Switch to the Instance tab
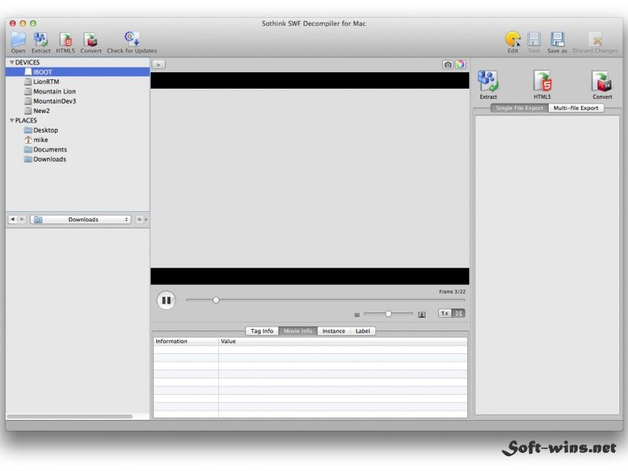 tap(334, 330)
